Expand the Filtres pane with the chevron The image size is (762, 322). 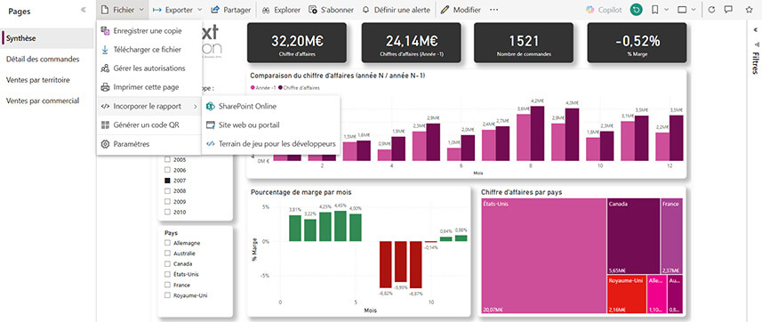(755, 29)
